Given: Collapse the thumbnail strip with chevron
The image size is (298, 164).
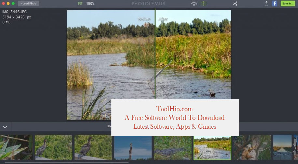Looking at the screenshot, I should pos(5,127).
